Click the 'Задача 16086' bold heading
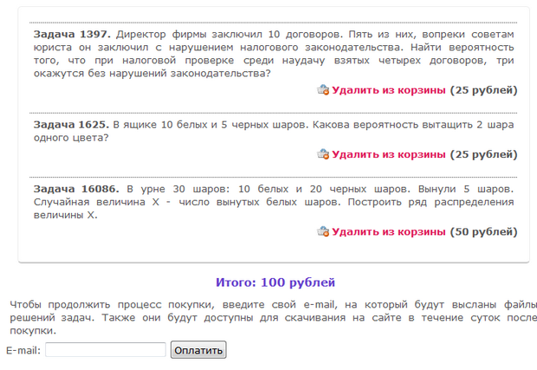This screenshot has width=537, height=370. point(74,188)
